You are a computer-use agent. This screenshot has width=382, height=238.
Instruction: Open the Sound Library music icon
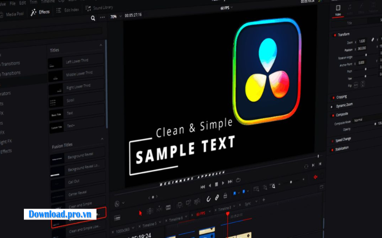(x=88, y=9)
